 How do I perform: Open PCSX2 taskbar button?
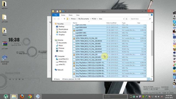point(38,97)
